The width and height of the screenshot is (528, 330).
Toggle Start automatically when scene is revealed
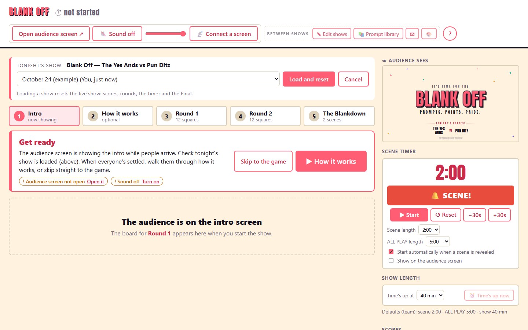click(391, 252)
